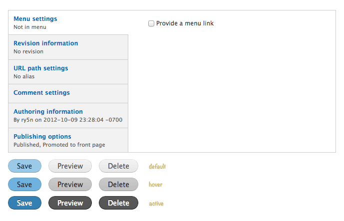The height and width of the screenshot is (221, 344).
Task: Click the 'Provide a menu link' label text
Action: coord(185,23)
